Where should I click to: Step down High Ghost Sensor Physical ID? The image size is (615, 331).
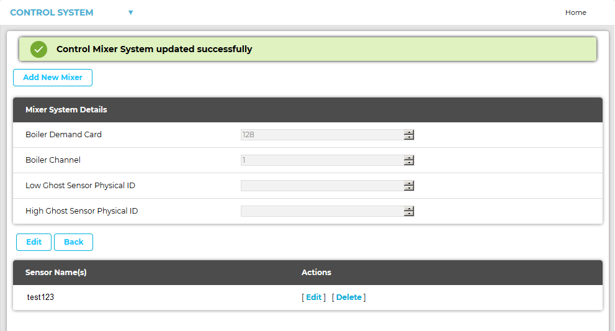[409, 214]
